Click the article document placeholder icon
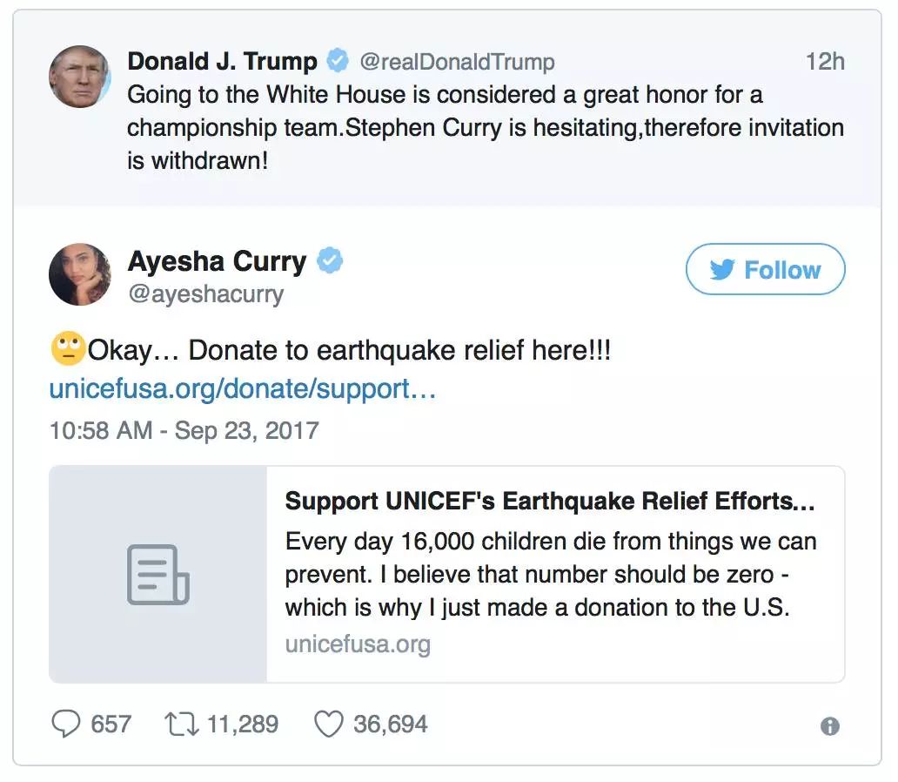This screenshot has height=782, width=898. (x=158, y=575)
